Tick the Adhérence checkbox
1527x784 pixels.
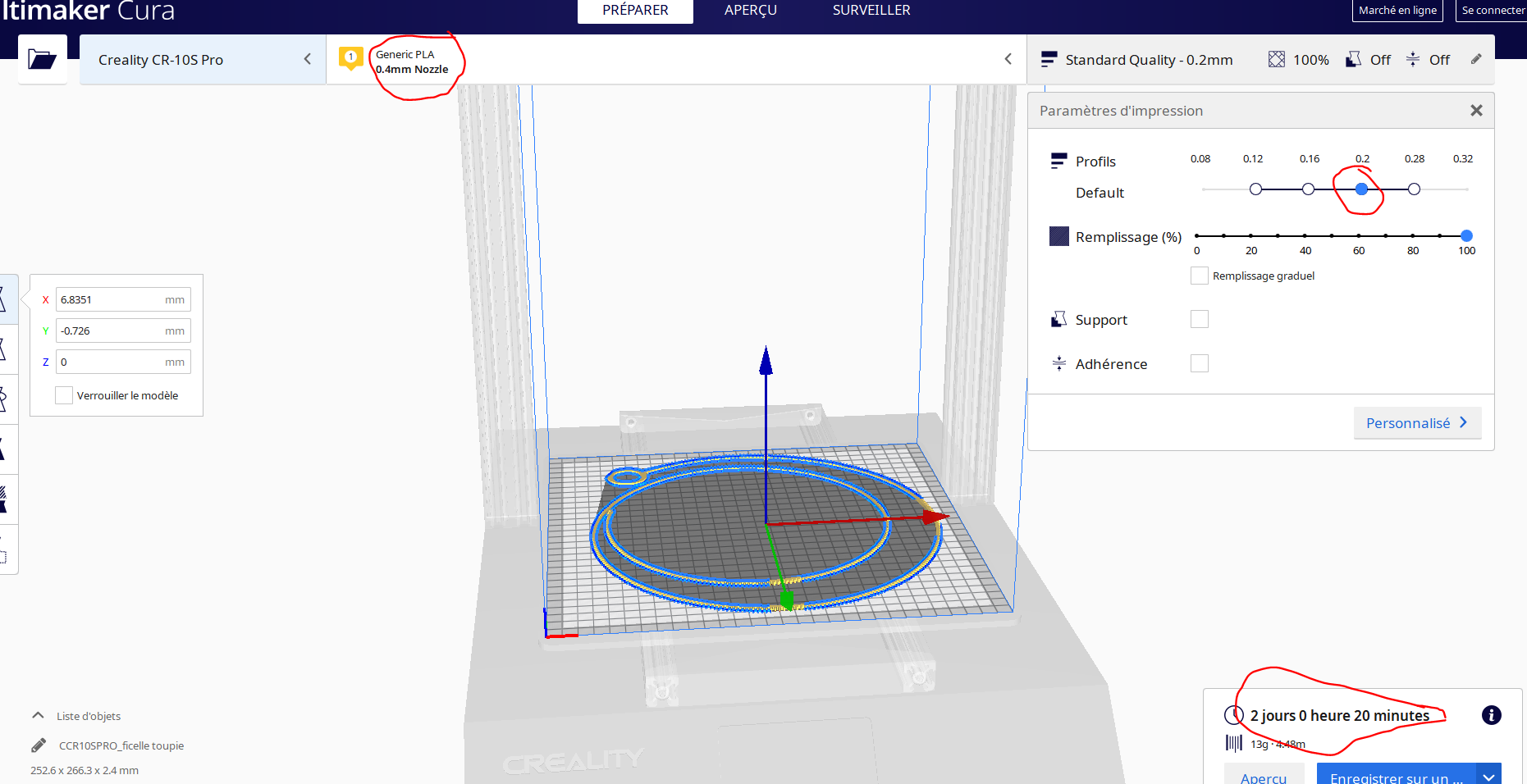[1200, 363]
